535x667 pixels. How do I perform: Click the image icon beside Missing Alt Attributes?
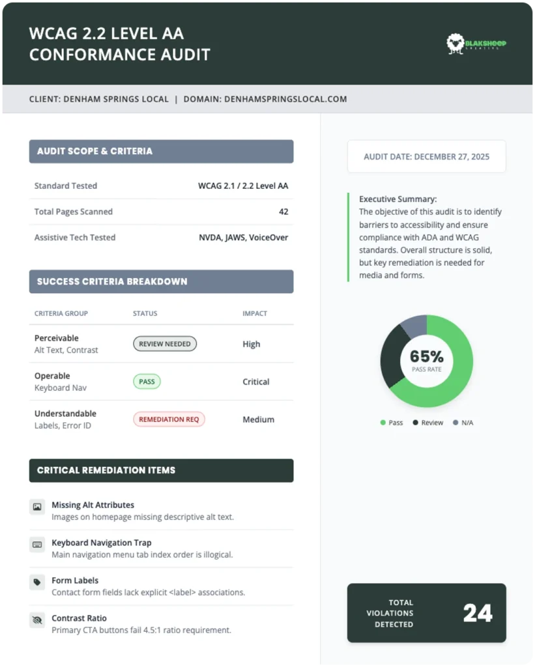pyautogui.click(x=37, y=507)
